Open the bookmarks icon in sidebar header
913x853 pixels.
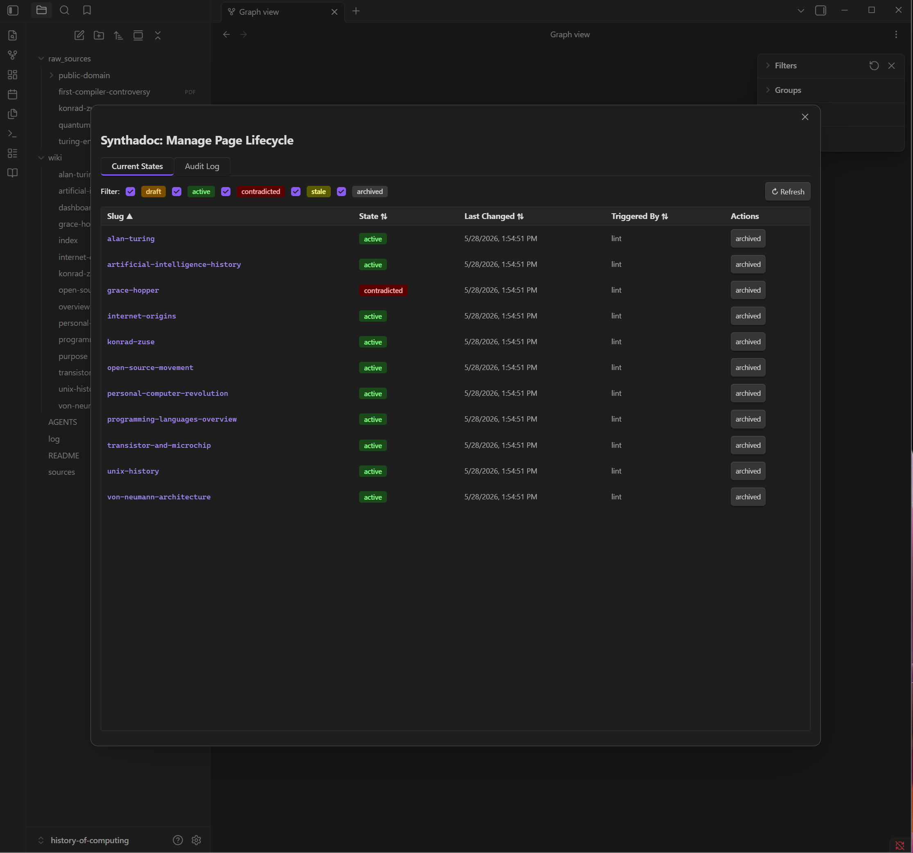coord(87,10)
